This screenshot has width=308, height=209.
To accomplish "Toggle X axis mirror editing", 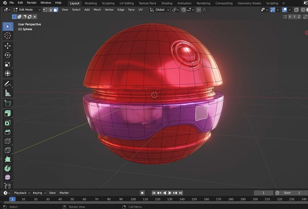I will pos(290,16).
